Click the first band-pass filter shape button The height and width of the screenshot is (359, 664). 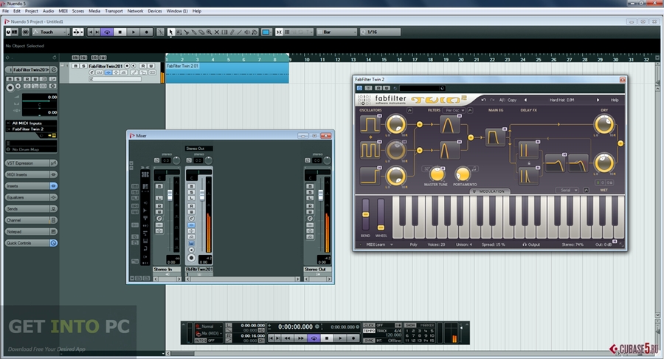click(449, 125)
